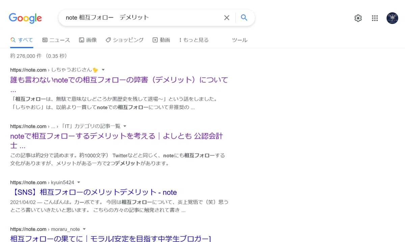Screen dimensions: 405x242
Task: Click the 約 276,000 件 result count
Action: pyautogui.click(x=26, y=56)
